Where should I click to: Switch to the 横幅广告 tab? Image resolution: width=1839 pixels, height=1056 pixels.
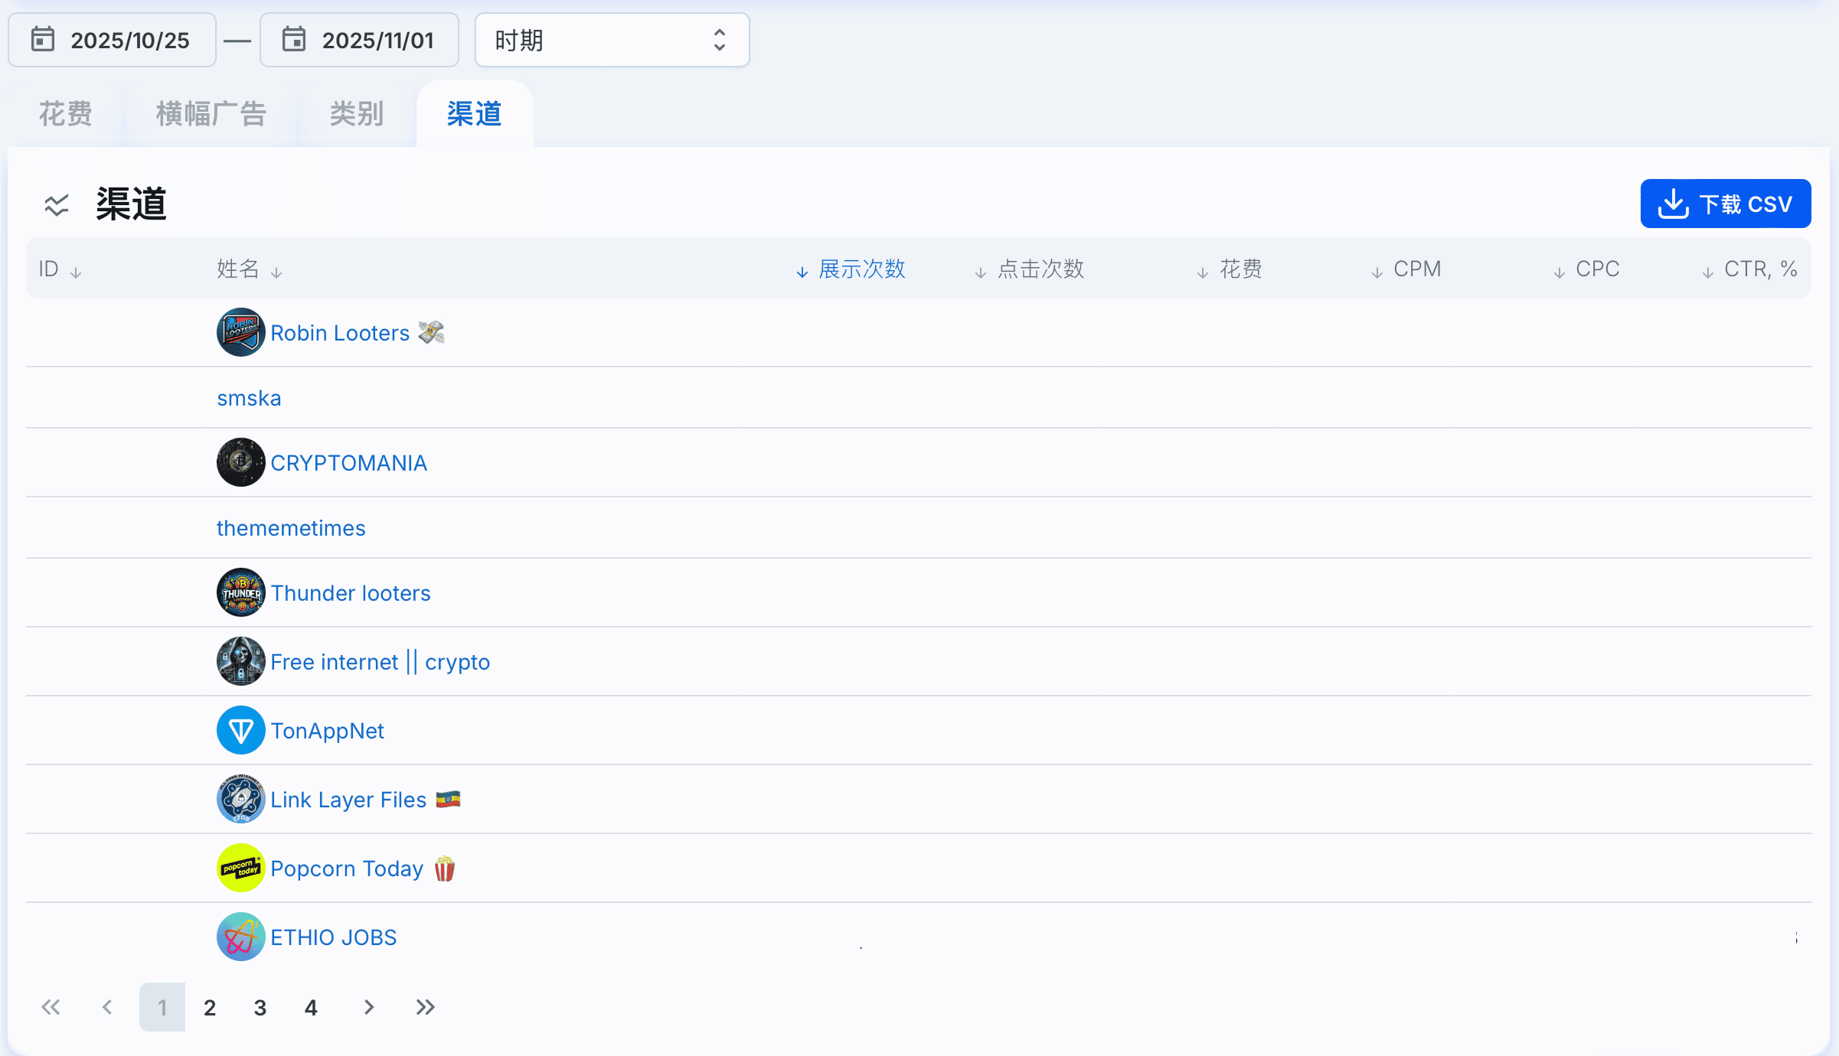211,114
